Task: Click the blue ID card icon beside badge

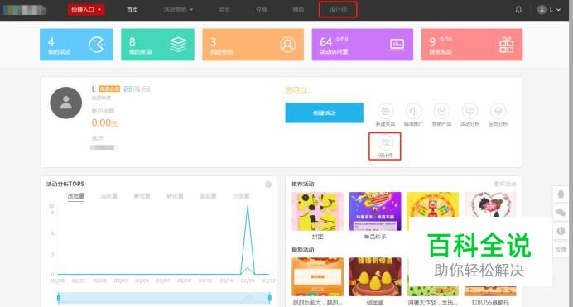Action: [128, 89]
